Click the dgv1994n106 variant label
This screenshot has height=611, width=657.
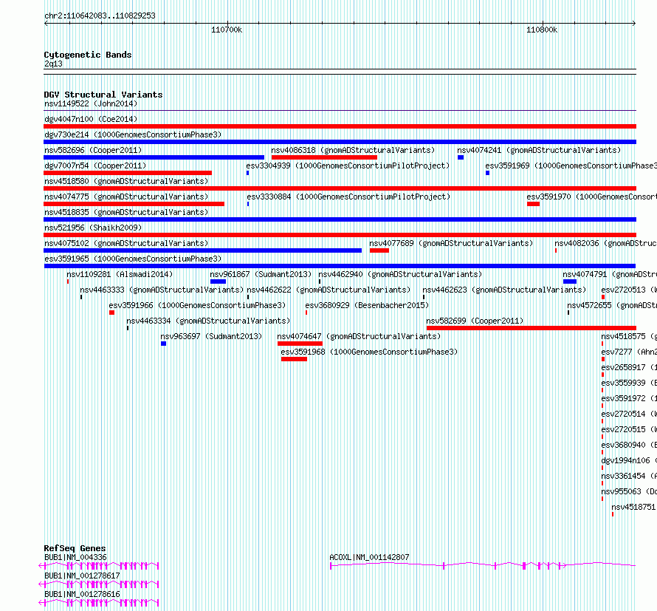(629, 460)
